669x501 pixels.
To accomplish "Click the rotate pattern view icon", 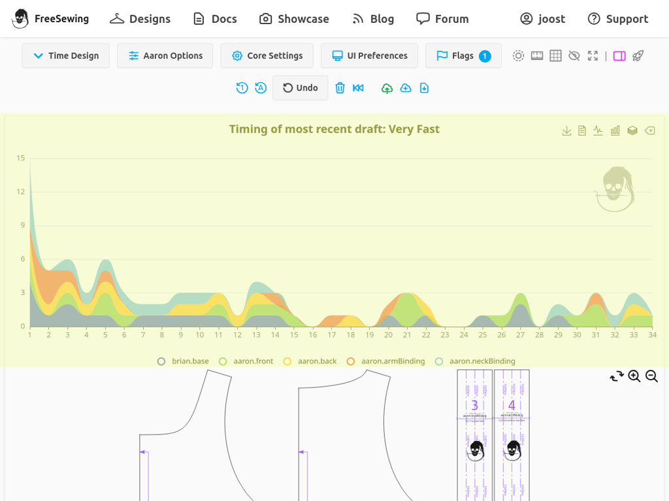I will tap(617, 376).
